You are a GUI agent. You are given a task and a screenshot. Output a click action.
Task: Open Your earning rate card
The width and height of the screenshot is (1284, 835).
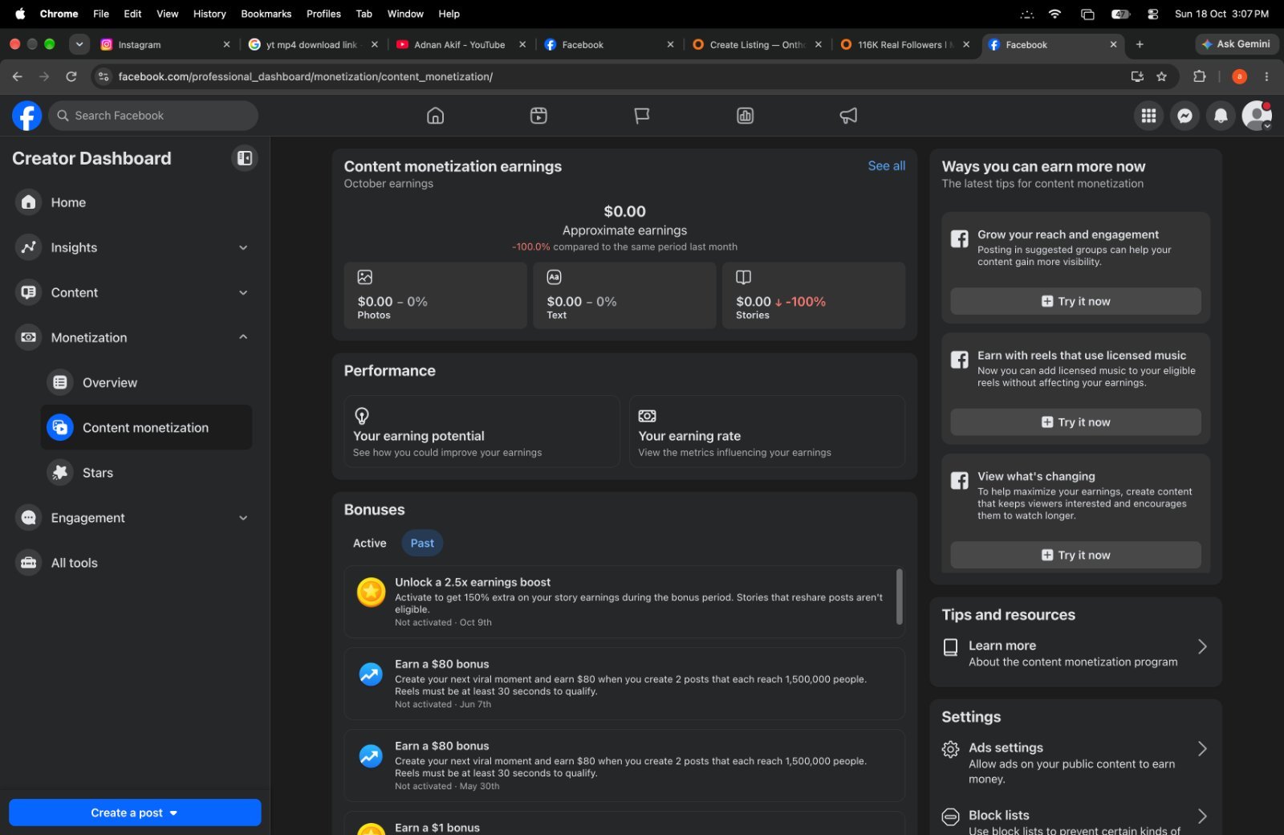click(767, 431)
